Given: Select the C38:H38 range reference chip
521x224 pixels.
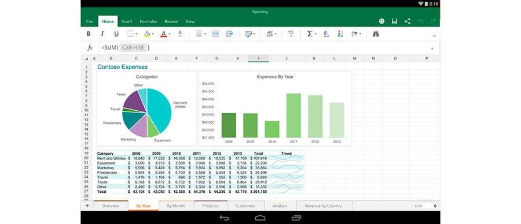Looking at the screenshot, I should pyautogui.click(x=133, y=48).
